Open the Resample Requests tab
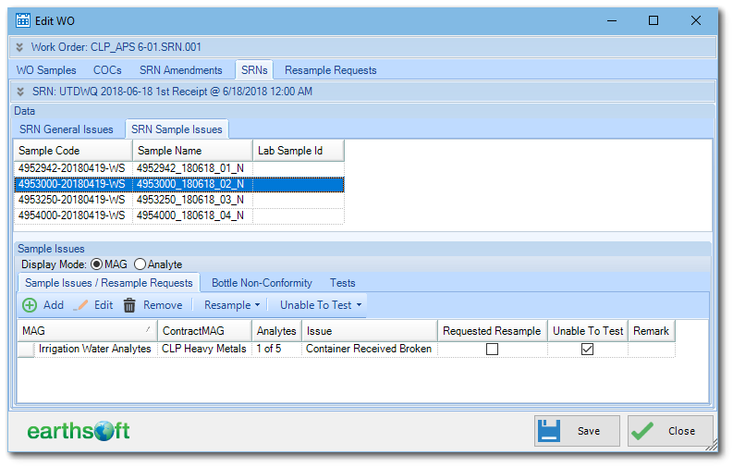 pos(331,70)
